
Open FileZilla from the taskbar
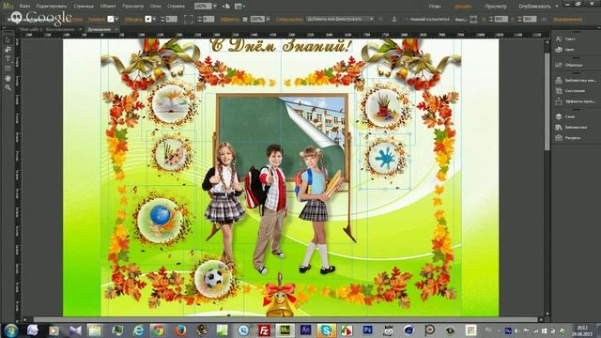pyautogui.click(x=264, y=330)
